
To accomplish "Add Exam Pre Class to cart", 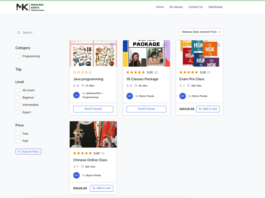I will [x=208, y=109].
